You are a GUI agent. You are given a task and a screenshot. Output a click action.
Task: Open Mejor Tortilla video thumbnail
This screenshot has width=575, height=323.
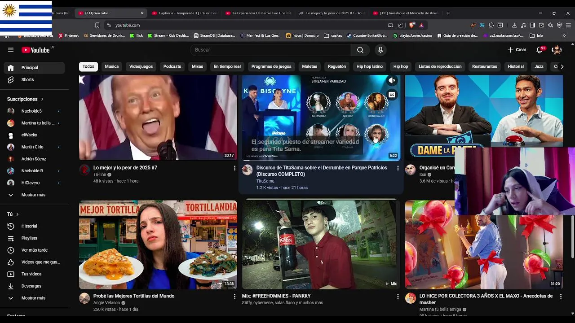coord(158,244)
